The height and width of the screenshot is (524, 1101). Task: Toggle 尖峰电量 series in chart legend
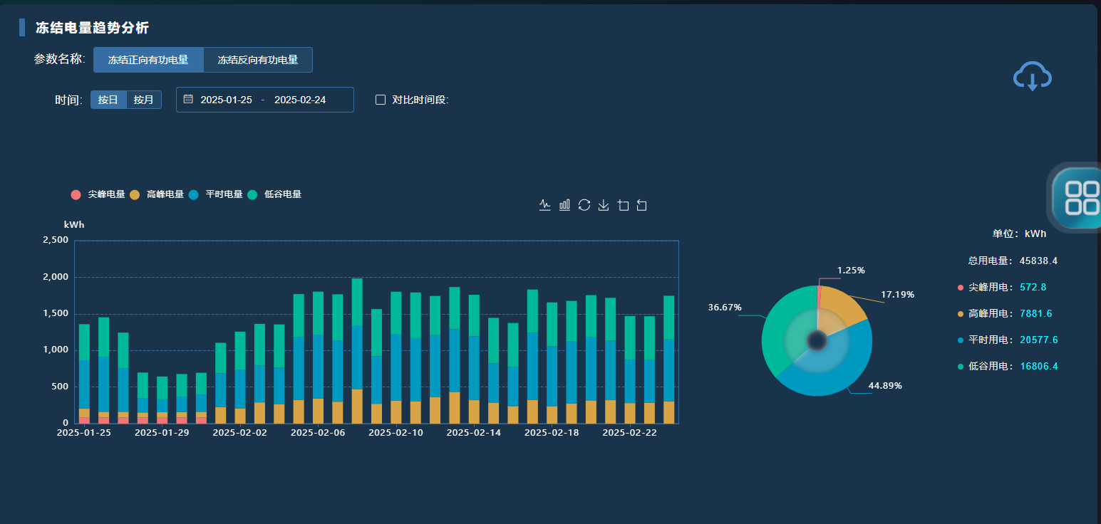(x=98, y=194)
